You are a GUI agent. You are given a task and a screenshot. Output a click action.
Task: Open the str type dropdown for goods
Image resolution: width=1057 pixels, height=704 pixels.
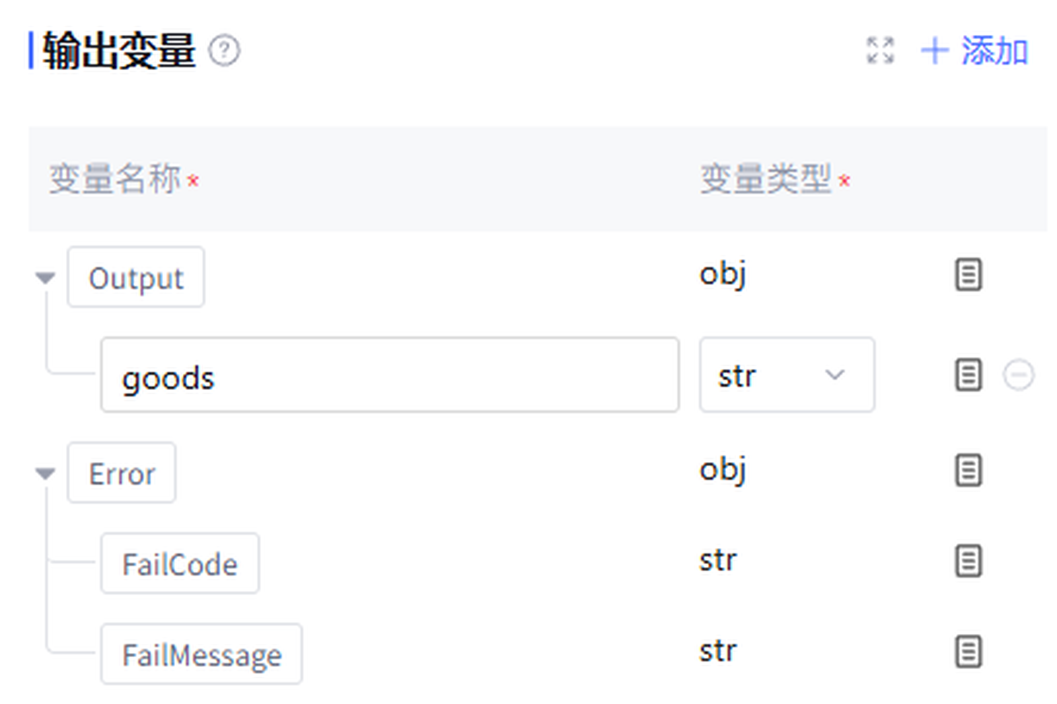(787, 375)
